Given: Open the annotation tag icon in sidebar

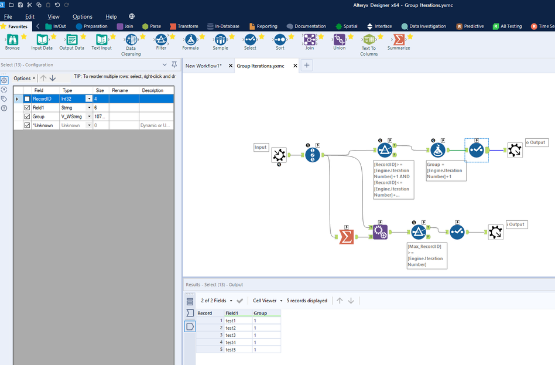Looking at the screenshot, I should coord(4,99).
